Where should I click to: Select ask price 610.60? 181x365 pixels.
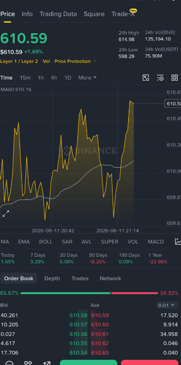(100, 325)
